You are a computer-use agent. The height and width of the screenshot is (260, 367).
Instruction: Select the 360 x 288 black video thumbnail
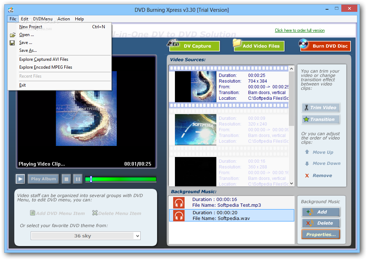click(195, 172)
